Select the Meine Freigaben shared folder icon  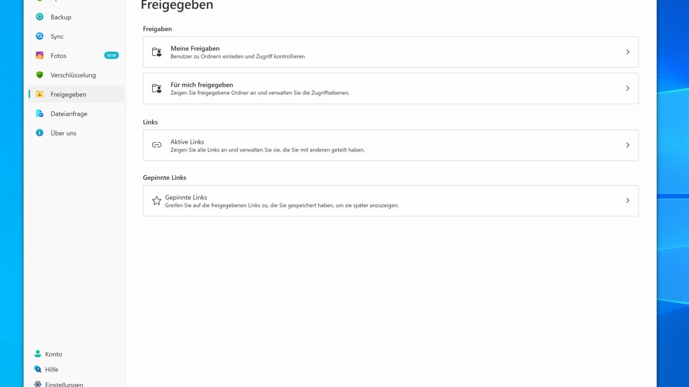(157, 52)
